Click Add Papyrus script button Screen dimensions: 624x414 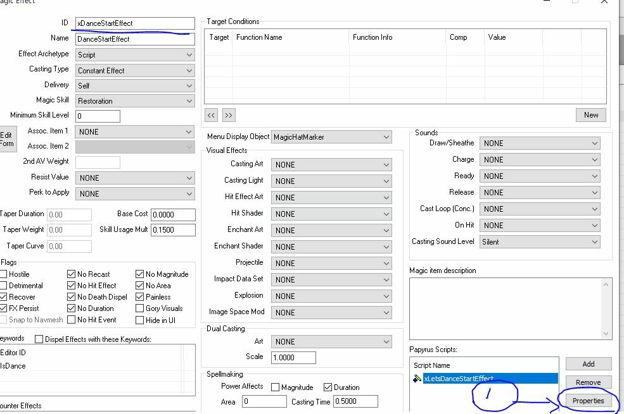(x=589, y=364)
